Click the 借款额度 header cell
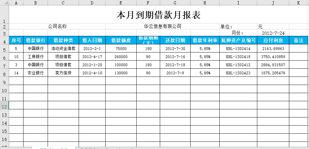The image size is (309, 149). click(x=121, y=40)
